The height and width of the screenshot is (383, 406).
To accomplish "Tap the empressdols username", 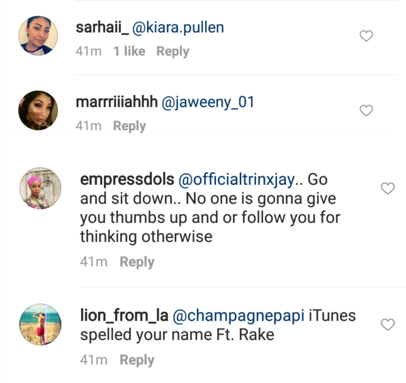I will [127, 180].
